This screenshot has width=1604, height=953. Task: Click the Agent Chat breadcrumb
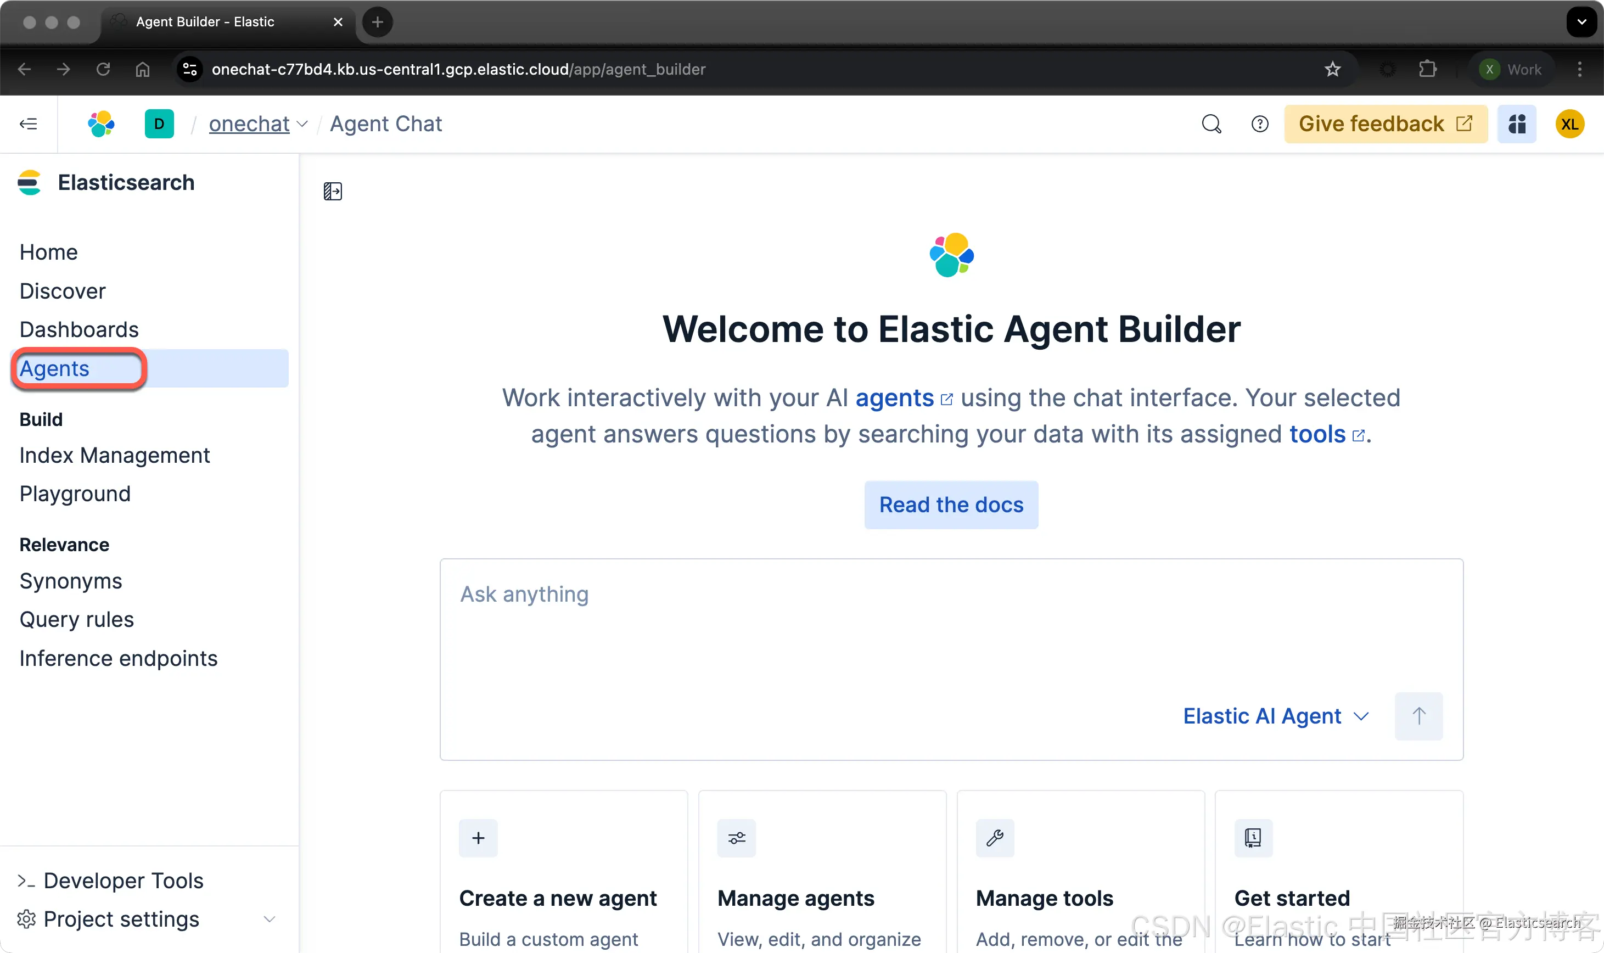tap(386, 124)
